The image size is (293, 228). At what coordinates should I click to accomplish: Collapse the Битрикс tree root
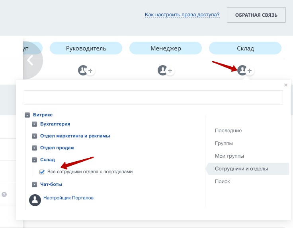pos(27,115)
